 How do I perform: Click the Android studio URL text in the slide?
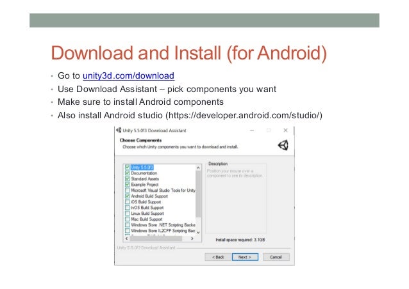244,115
